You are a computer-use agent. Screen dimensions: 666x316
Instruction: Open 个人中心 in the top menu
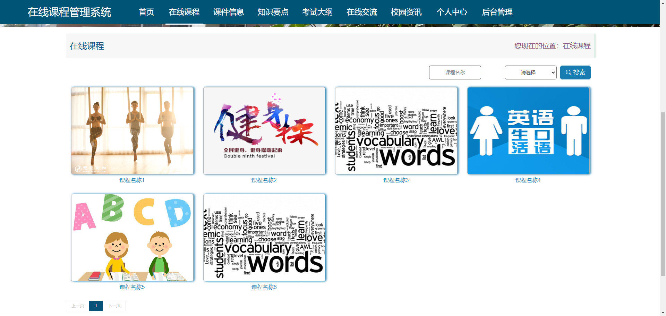point(452,12)
